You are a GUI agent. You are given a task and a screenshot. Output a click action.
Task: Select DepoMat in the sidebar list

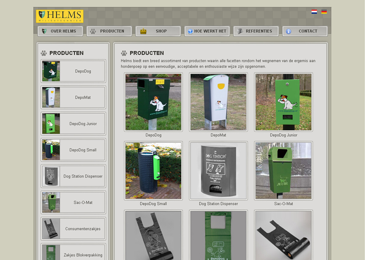(x=73, y=97)
